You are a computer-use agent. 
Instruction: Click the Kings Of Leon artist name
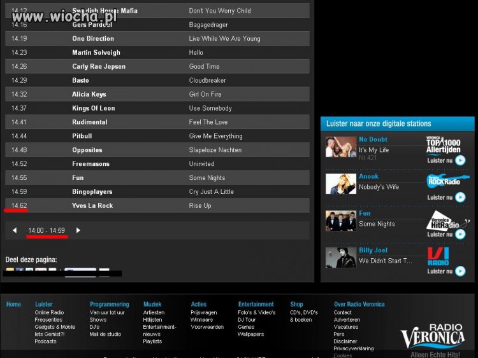pos(94,108)
